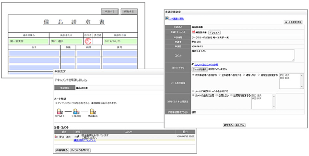
Task: Click paperclip icon in 添付 column
Action: point(78,136)
